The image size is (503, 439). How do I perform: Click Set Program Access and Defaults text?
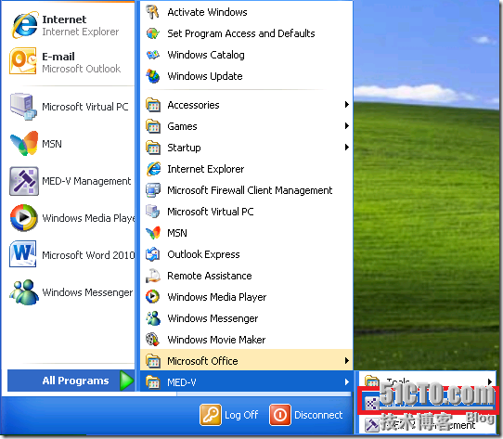pos(241,33)
